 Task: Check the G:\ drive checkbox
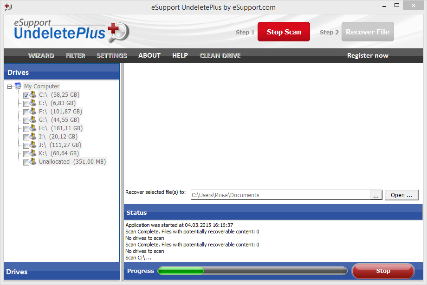26,120
